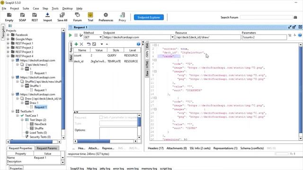Click Endpoint Explorer button
The image size is (303, 170).
(x=149, y=17)
